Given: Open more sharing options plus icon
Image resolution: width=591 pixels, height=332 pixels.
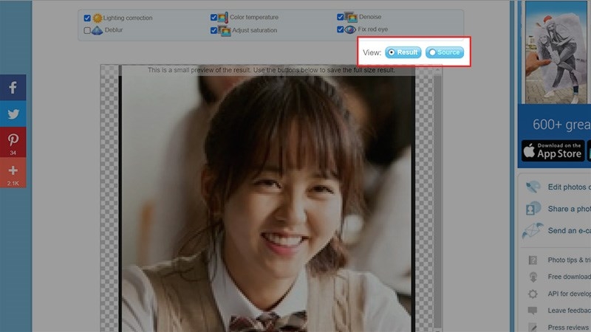Looking at the screenshot, I should 13,173.
